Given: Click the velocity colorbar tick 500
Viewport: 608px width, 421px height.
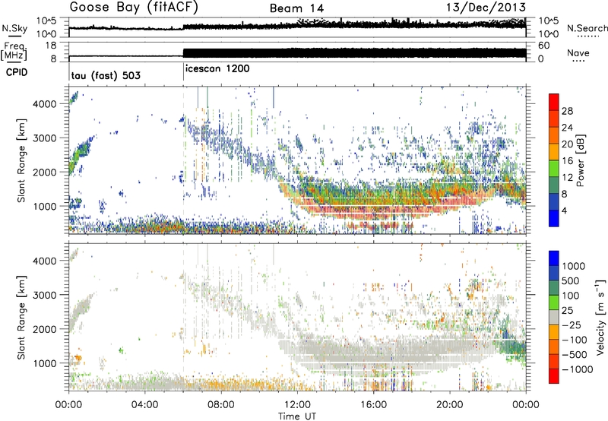Looking at the screenshot, I should click(x=571, y=280).
